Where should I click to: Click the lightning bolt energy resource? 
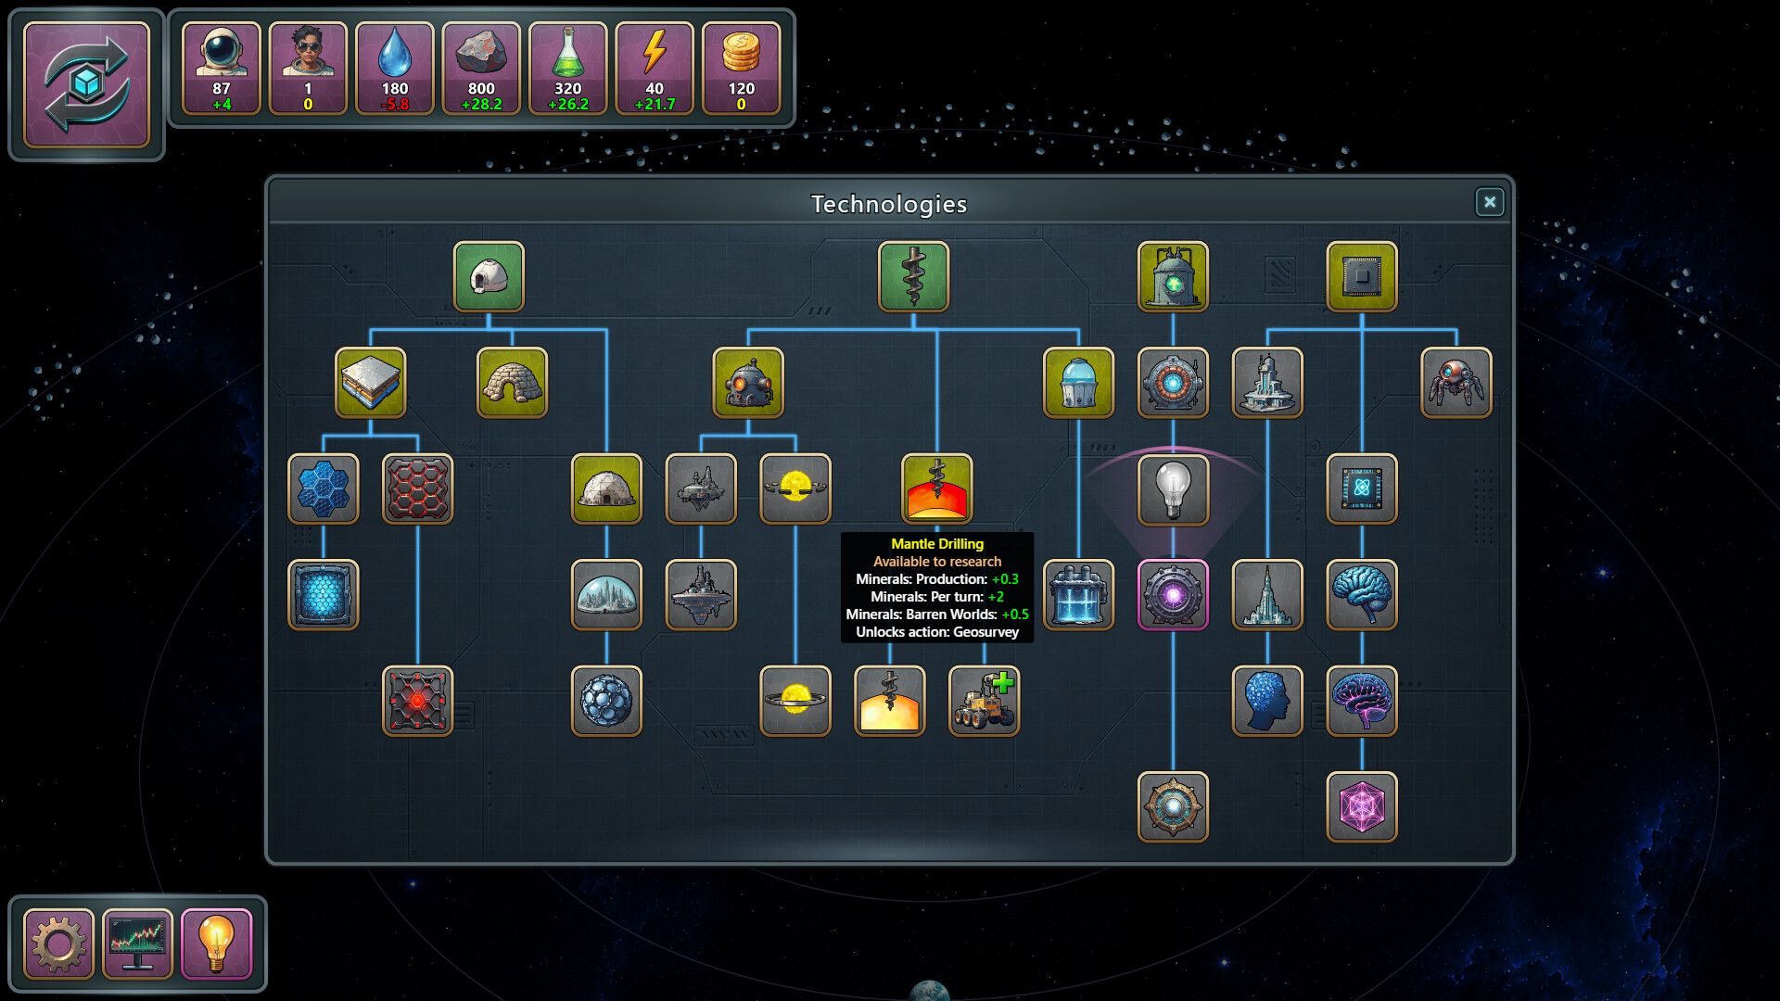[x=655, y=69]
